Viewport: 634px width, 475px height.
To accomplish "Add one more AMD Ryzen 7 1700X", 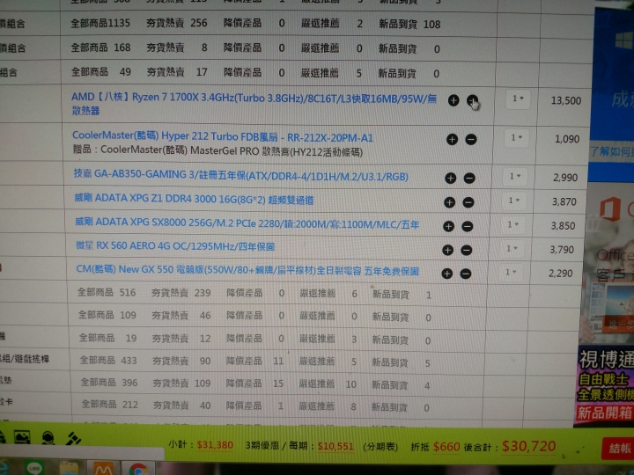I will tap(453, 100).
